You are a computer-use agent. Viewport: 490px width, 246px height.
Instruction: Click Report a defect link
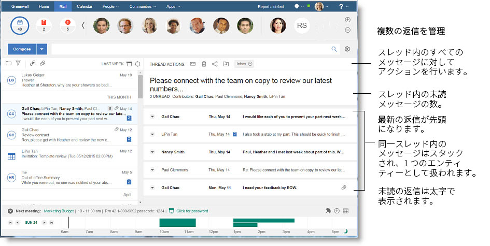(x=271, y=7)
